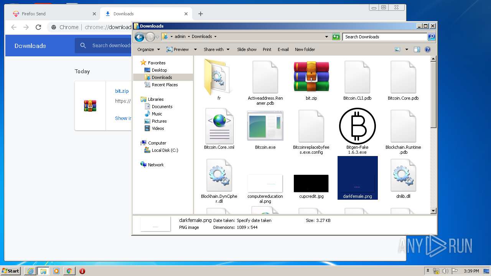Open the fr folder icon
This screenshot has width=491, height=276.
point(219,76)
